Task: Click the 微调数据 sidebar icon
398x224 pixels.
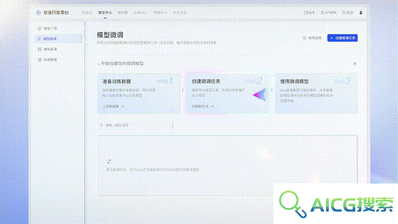Action: (x=40, y=60)
